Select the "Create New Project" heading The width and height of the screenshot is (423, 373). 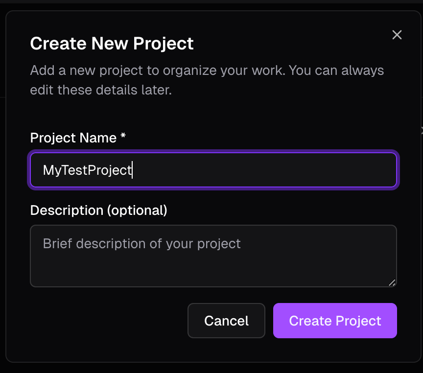[x=112, y=44]
